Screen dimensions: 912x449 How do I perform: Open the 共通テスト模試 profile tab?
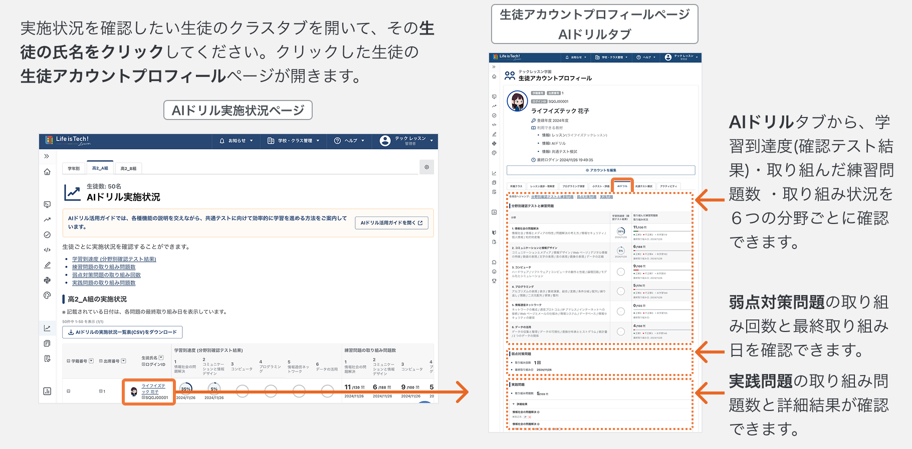click(x=644, y=186)
